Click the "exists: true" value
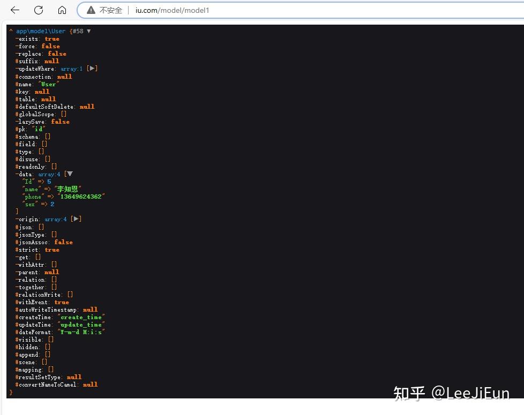This screenshot has height=415, width=524. (52, 39)
